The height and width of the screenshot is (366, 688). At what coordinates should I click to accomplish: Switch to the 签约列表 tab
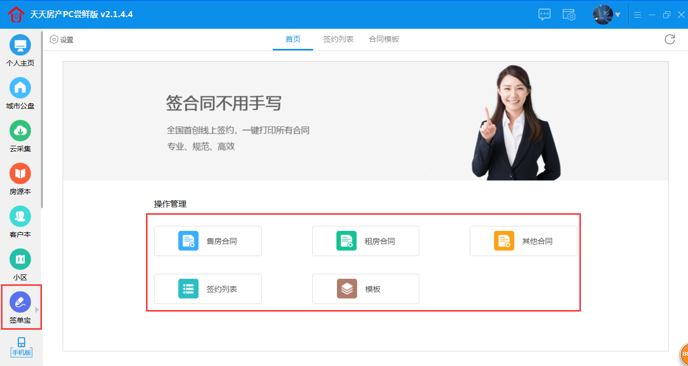click(338, 39)
